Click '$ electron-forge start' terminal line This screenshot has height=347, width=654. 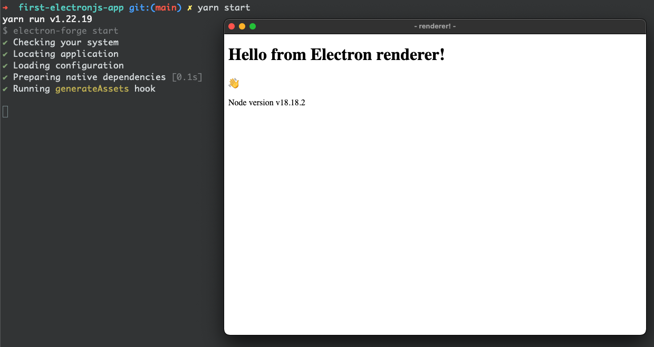coord(61,31)
